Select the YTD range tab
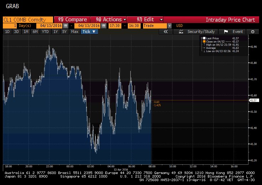This screenshot has height=185, width=262. click(x=45, y=32)
